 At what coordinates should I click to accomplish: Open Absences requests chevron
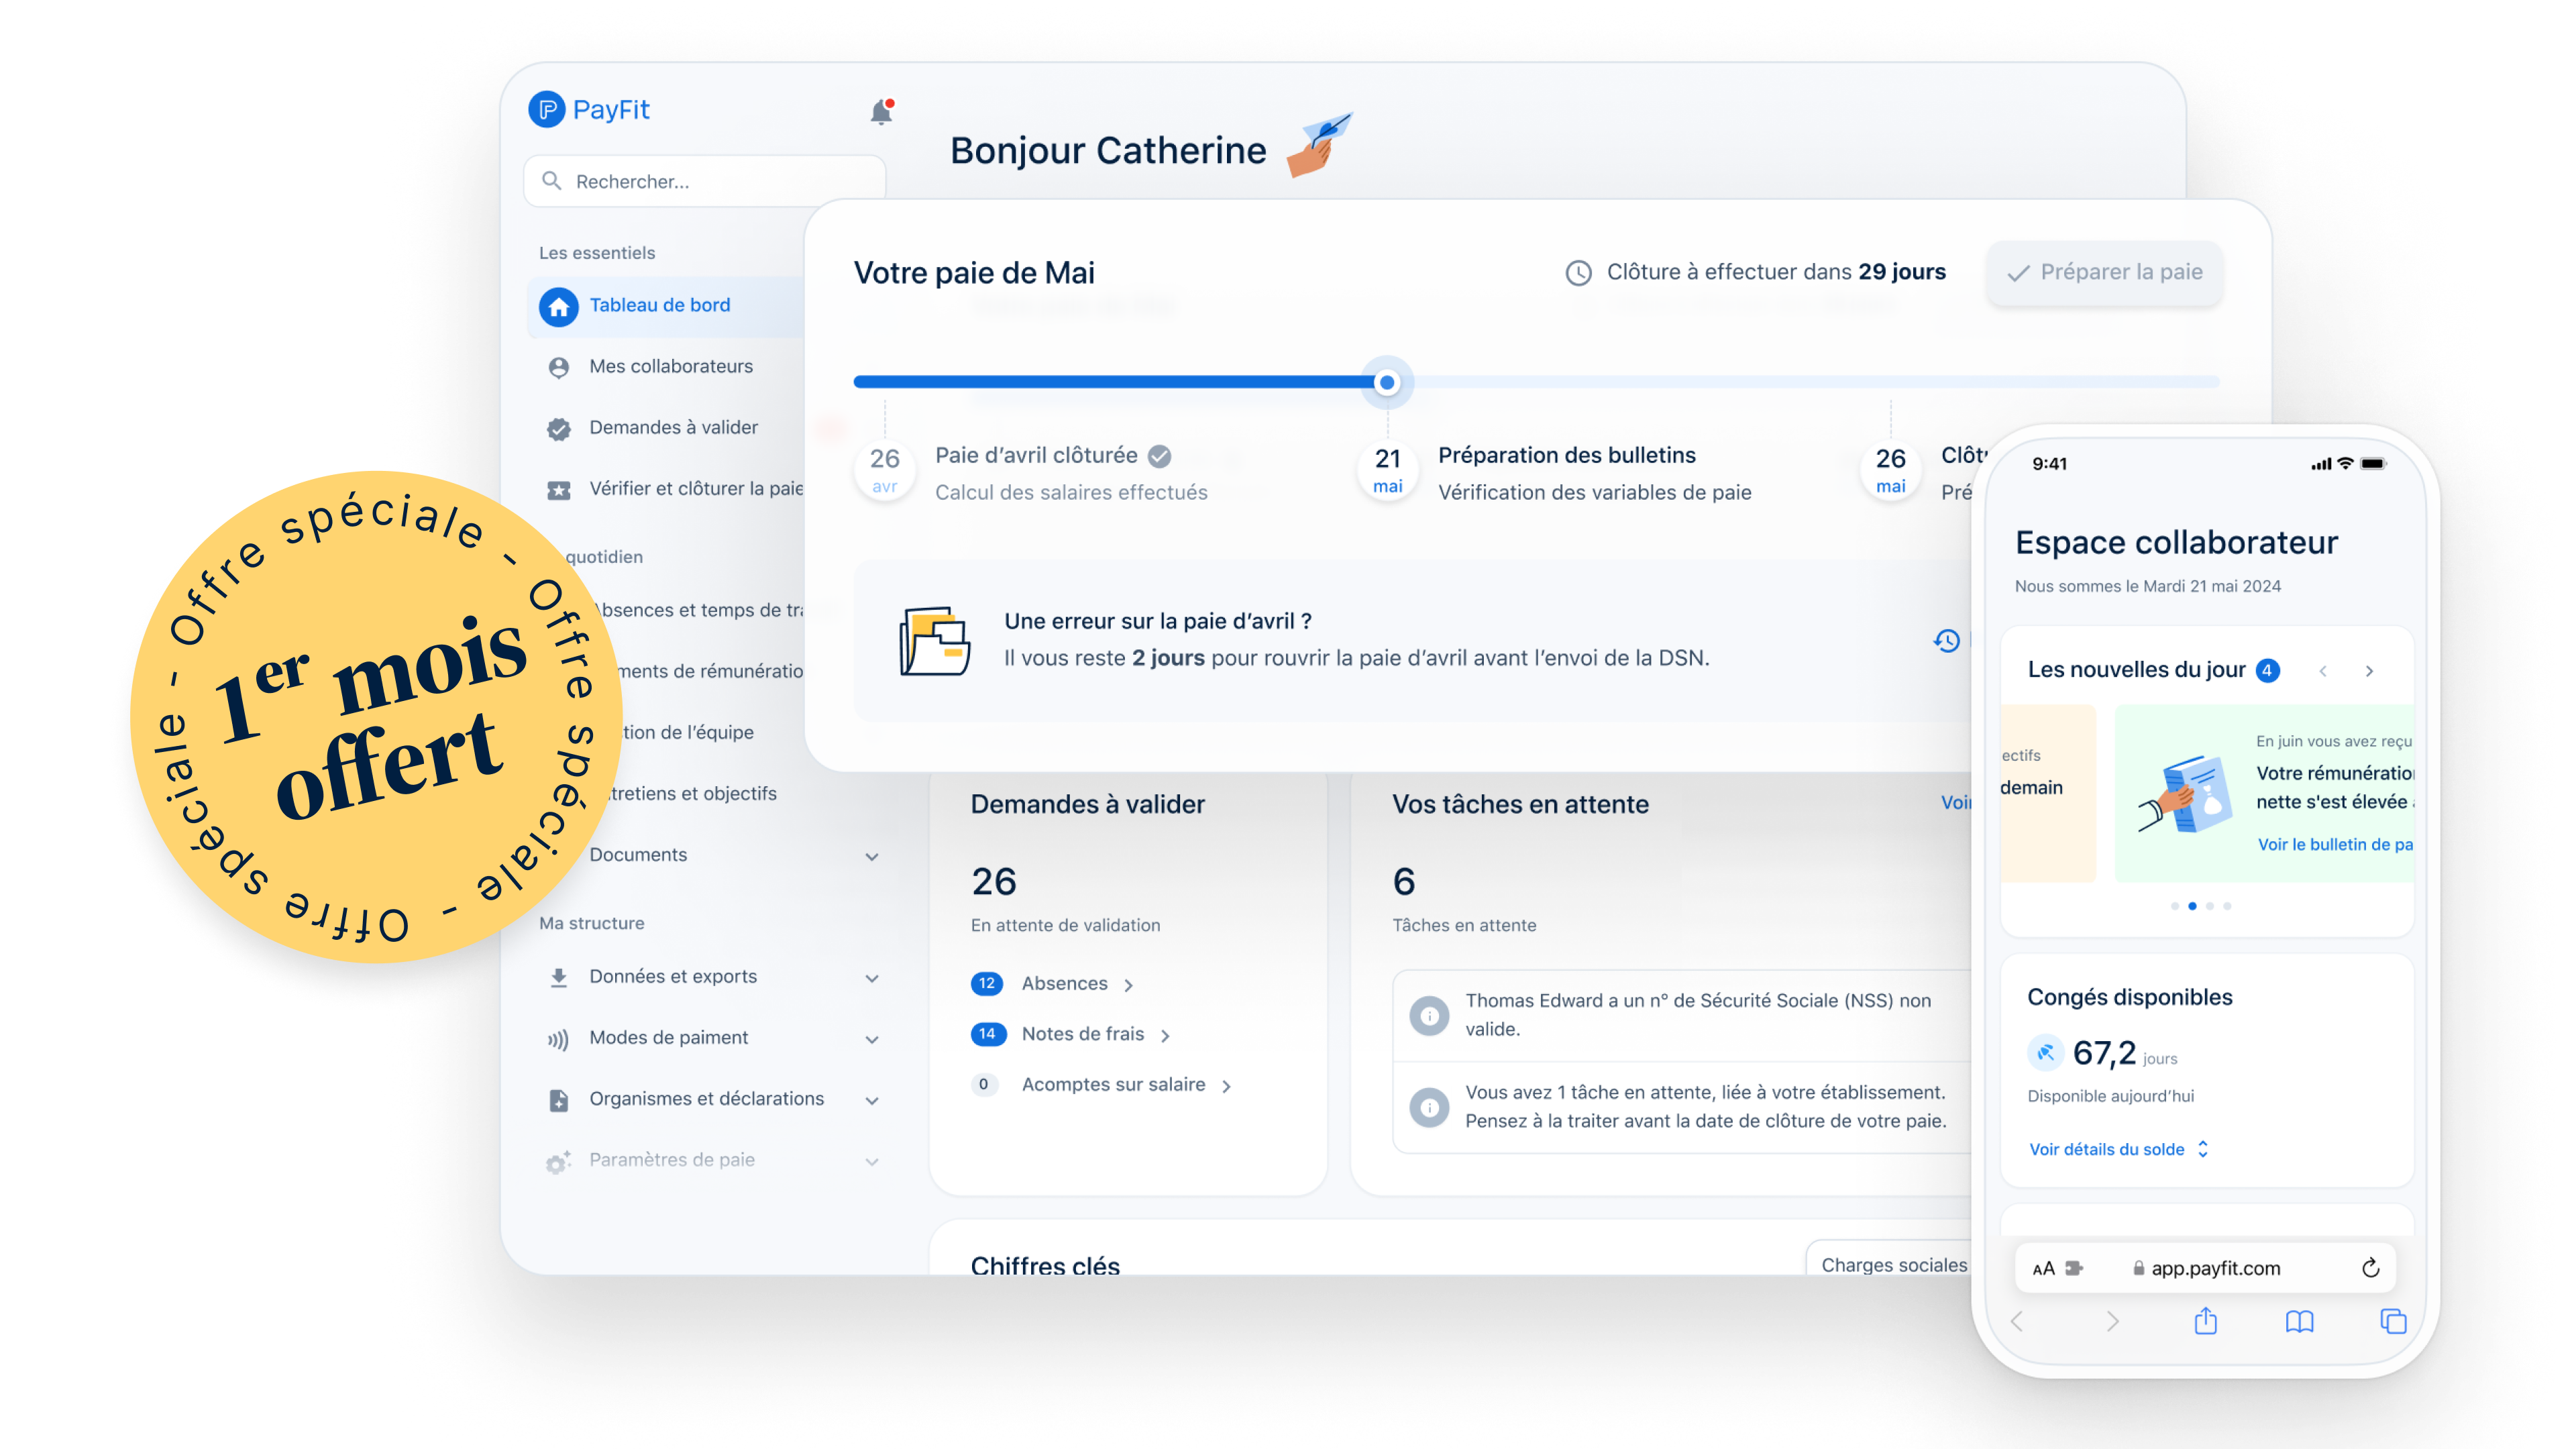(1129, 985)
